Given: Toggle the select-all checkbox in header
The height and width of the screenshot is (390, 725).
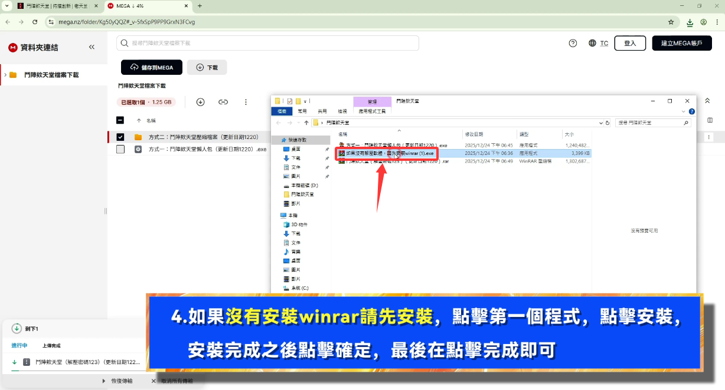Looking at the screenshot, I should point(120,120).
